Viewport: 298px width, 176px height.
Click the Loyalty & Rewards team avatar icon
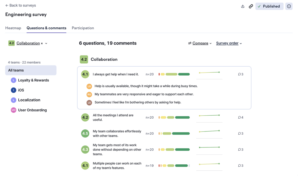click(14, 80)
